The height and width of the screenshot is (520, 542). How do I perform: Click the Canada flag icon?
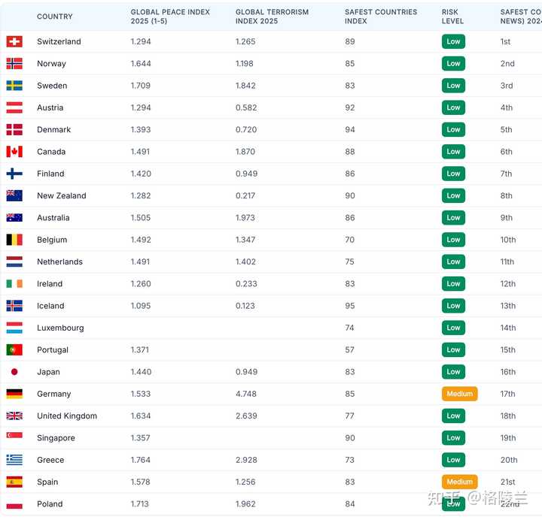[x=14, y=152]
